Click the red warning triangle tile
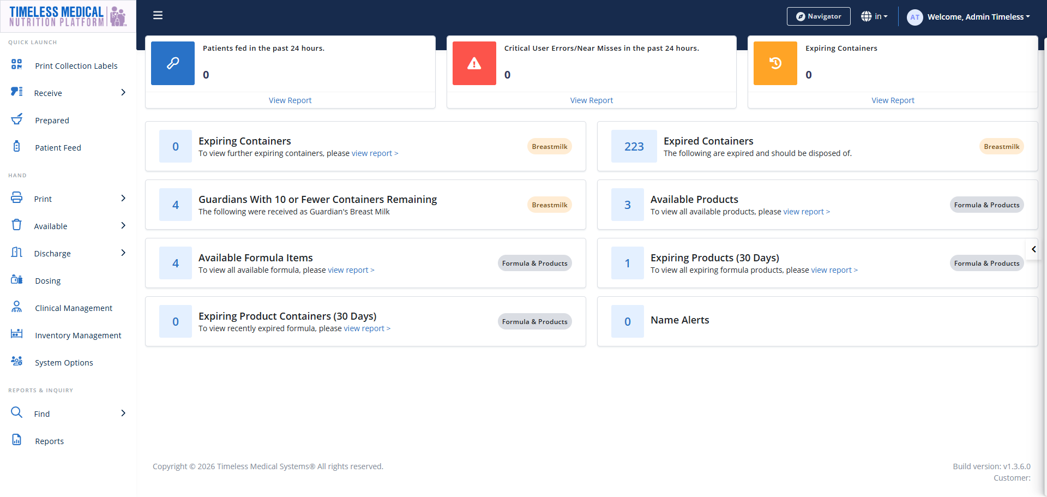Image resolution: width=1047 pixels, height=497 pixels. [x=474, y=63]
